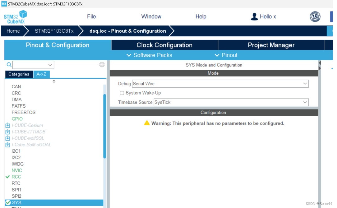Select SYS in the list
The image size is (337, 208).
(54, 203)
